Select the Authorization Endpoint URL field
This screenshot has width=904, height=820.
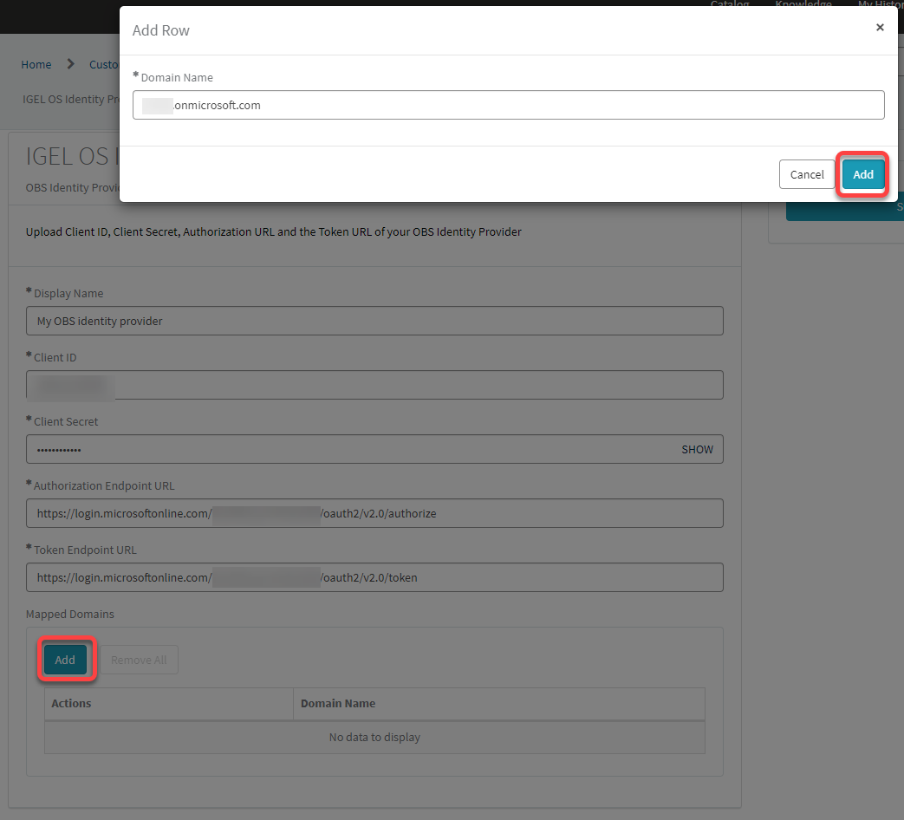(x=374, y=513)
